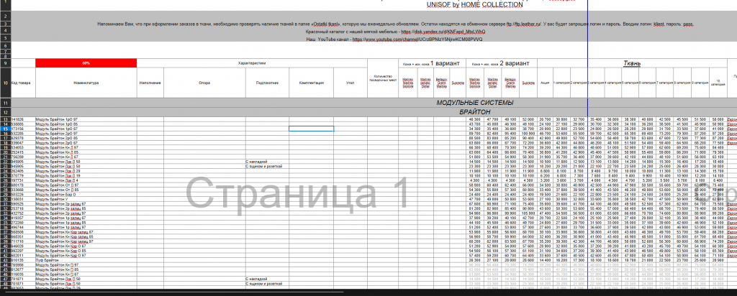Select the Наполнение column header
Image resolution: width=737 pixels, height=296 pixels.
click(x=150, y=83)
